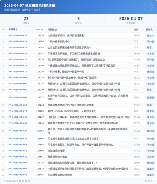Click the footer text '共 23 条'

[x=149, y=181]
